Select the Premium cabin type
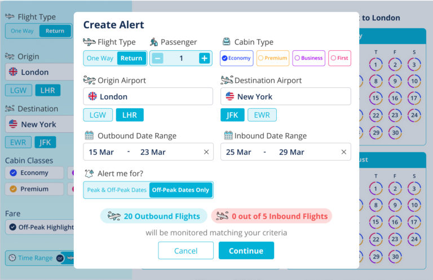Screen dimensions: 433x280 (273, 58)
